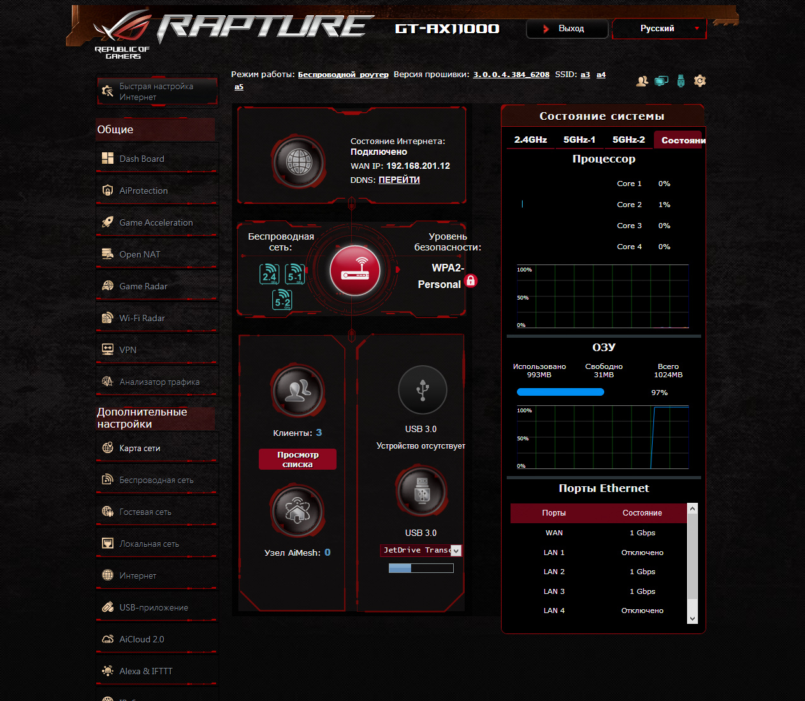Screen dimensions: 805x701
Task: Switch to the 2.4GHz tab
Action: pos(530,140)
